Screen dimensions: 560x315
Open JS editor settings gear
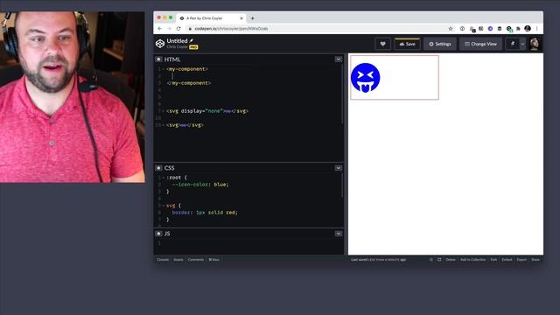click(x=158, y=234)
